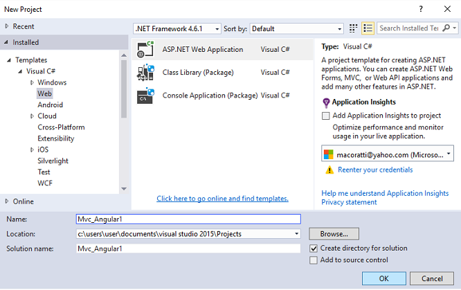This screenshot has width=461, height=290.
Task: Collapse the Templates tree node
Action: [9, 60]
